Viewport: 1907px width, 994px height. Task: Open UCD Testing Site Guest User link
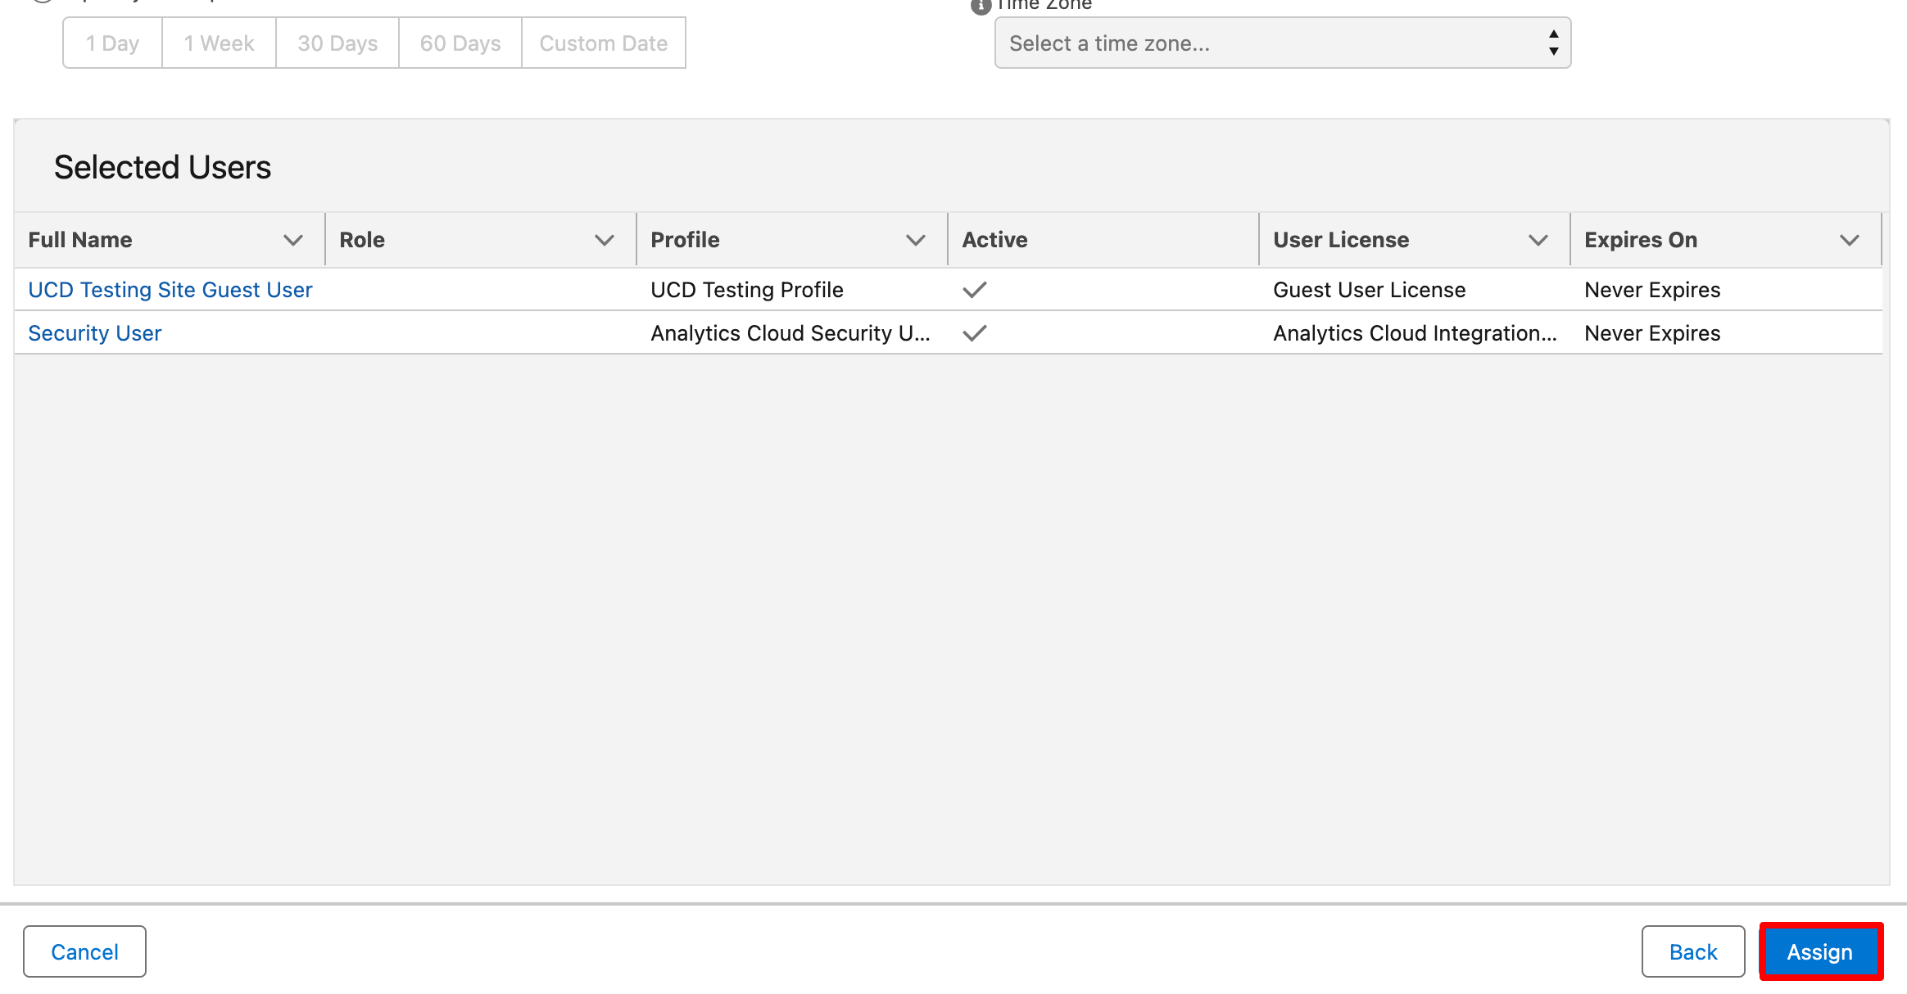170,290
